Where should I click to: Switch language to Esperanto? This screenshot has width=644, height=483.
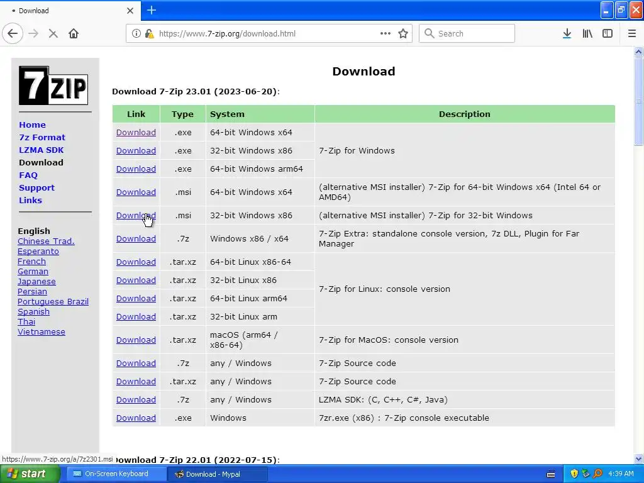(x=38, y=252)
